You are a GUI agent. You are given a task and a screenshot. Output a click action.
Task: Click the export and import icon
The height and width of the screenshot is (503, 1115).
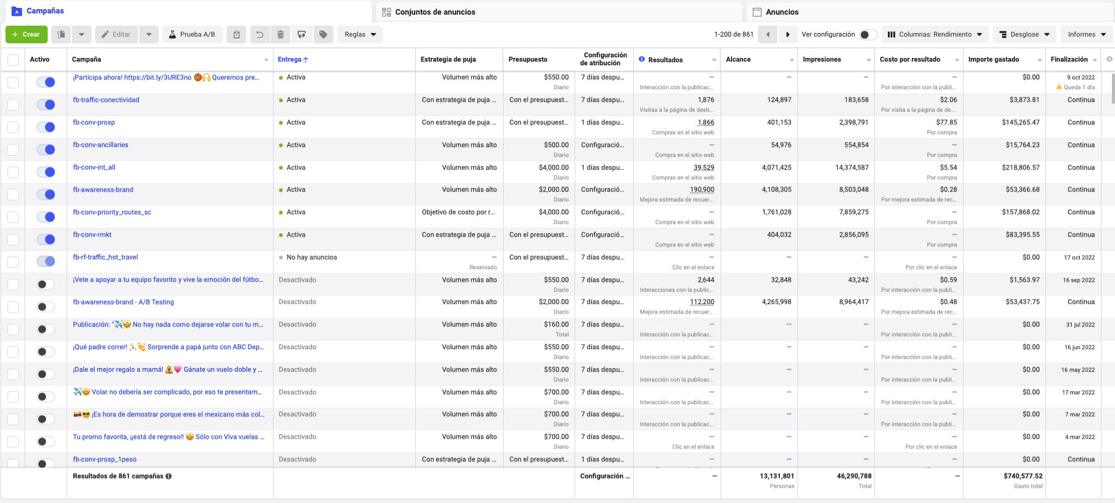point(302,35)
